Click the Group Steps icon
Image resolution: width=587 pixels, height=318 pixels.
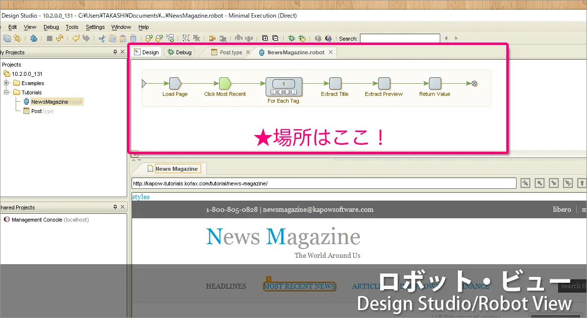click(x=186, y=38)
